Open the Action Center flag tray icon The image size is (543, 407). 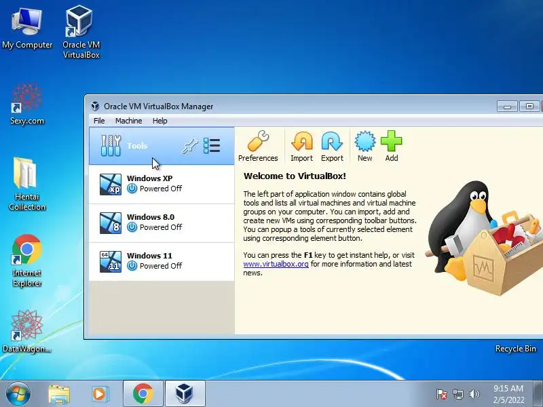(x=442, y=394)
